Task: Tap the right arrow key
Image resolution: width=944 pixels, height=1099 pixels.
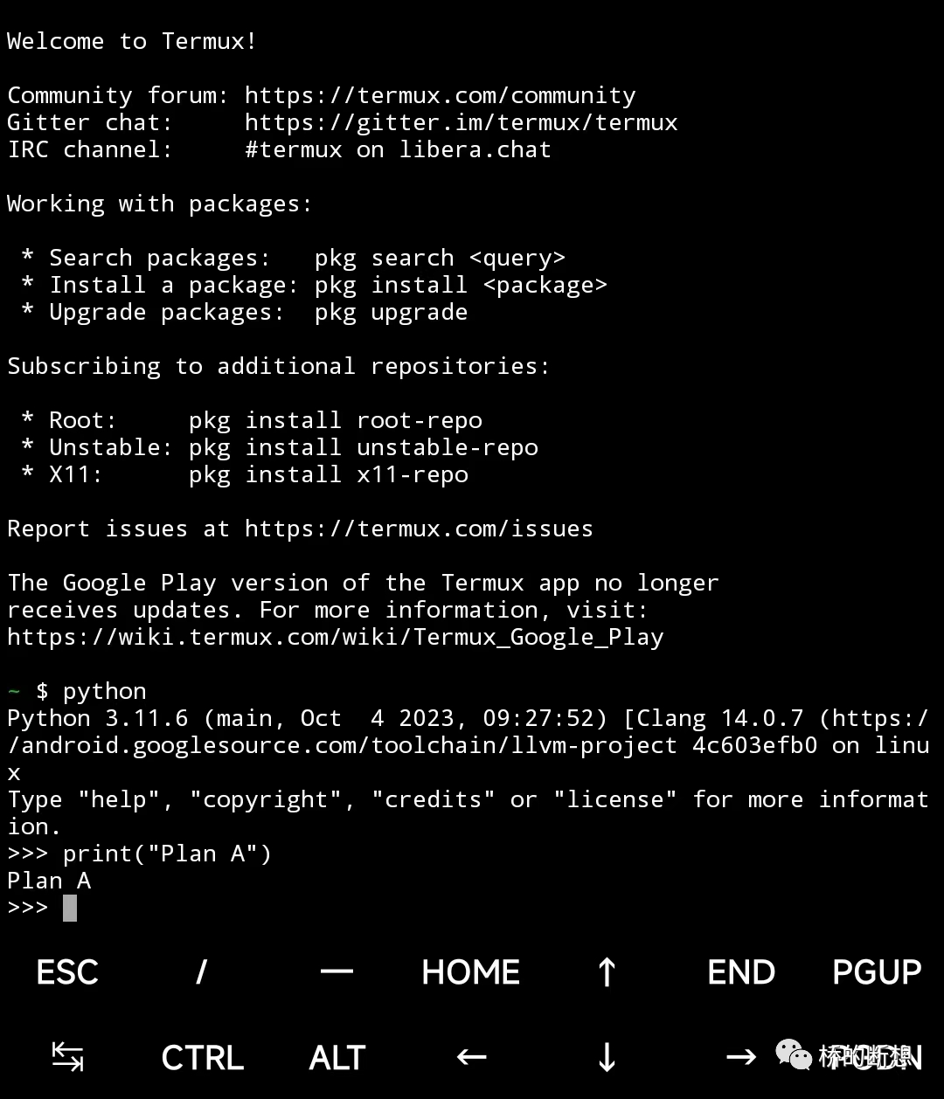Action: (x=741, y=1057)
